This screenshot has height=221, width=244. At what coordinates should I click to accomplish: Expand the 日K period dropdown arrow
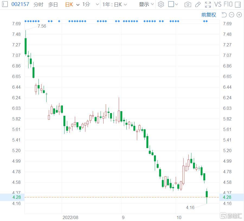point(78,5)
